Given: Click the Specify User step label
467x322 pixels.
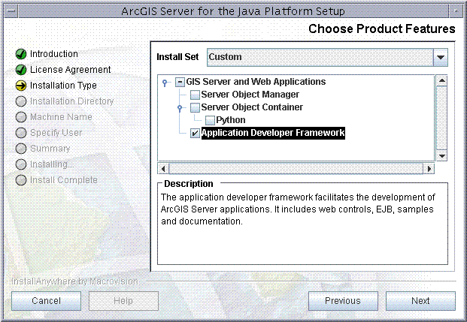Looking at the screenshot, I should pyautogui.click(x=56, y=133).
